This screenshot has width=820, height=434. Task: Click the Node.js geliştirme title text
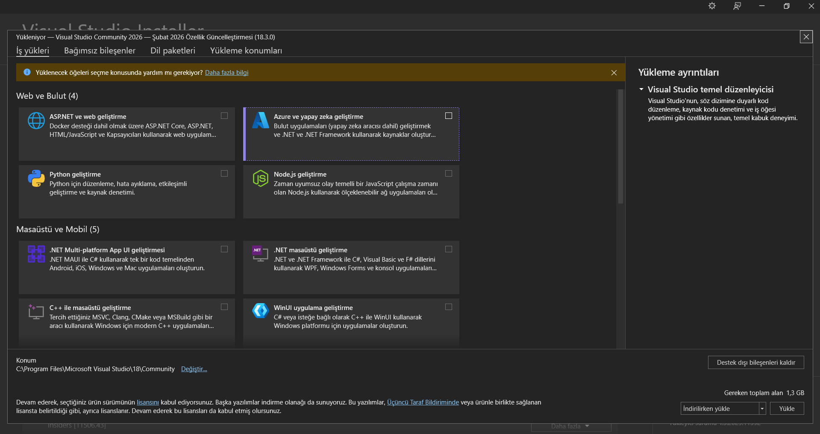coord(300,174)
